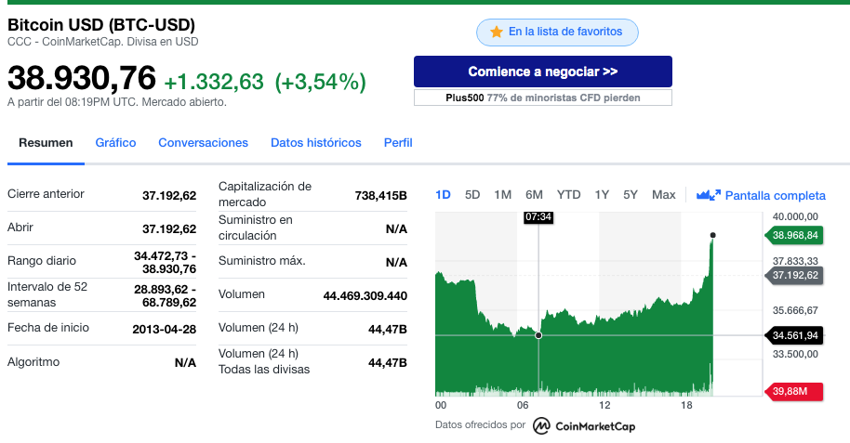Screen dimensions: 850x443
Task: Click the Comience a negociar button
Action: tap(542, 72)
